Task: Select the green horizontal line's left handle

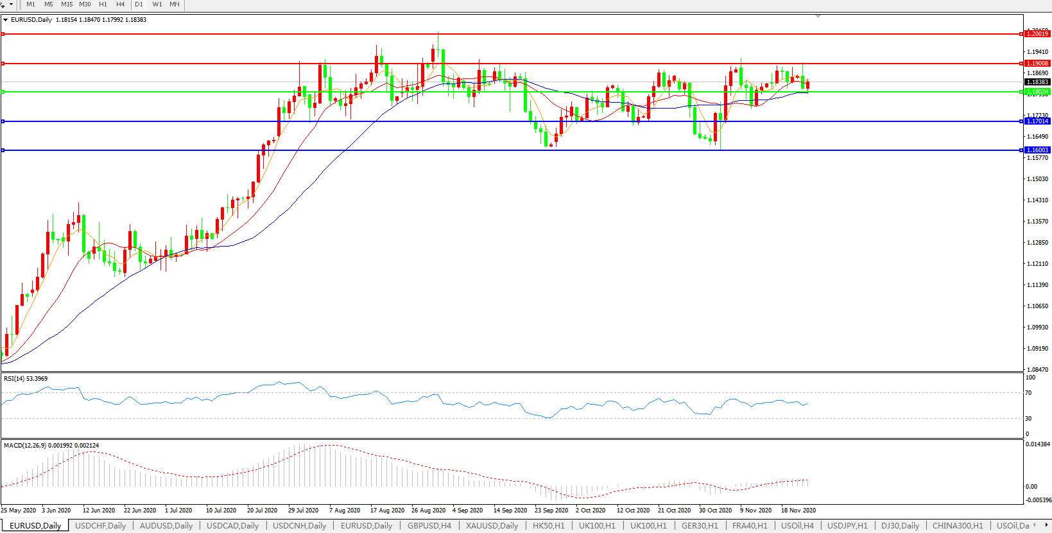Action: (x=3, y=92)
